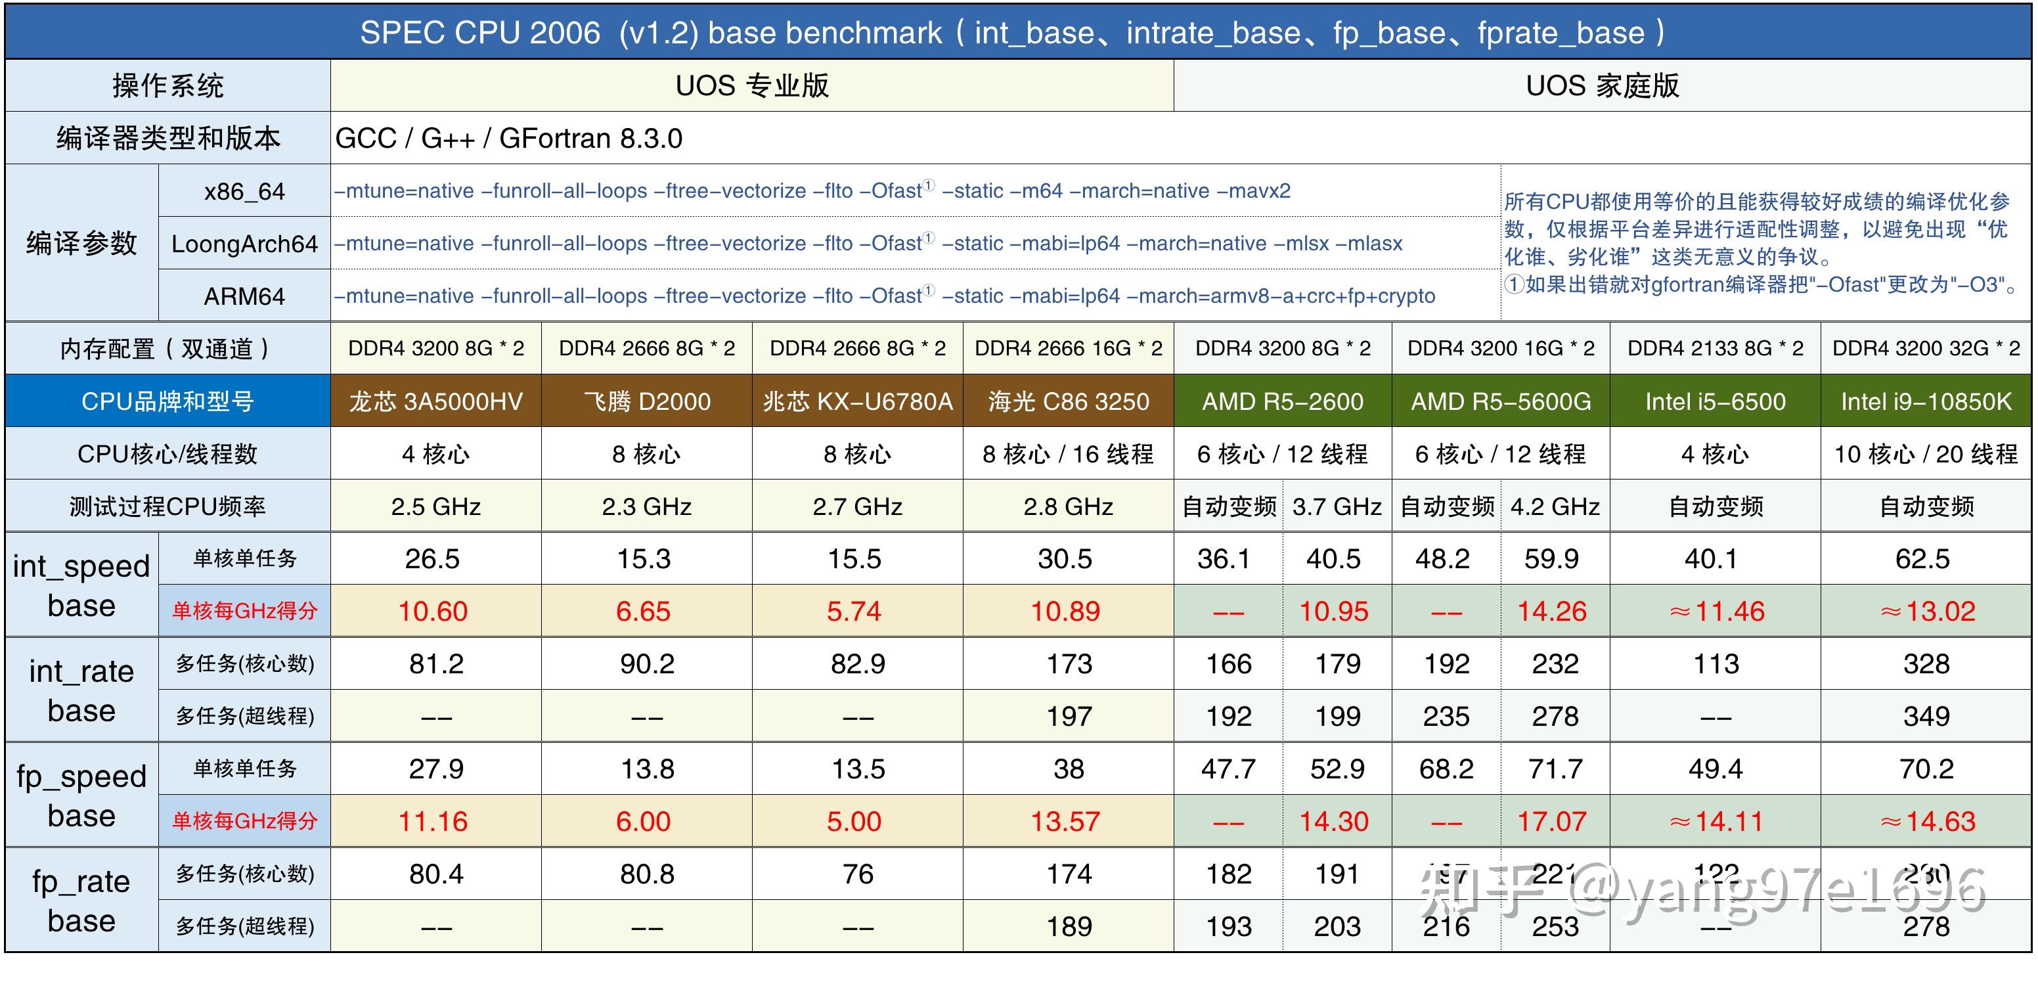Click the DDR4 3200 32G * 2 cell
The width and height of the screenshot is (2038, 982).
tap(1926, 348)
